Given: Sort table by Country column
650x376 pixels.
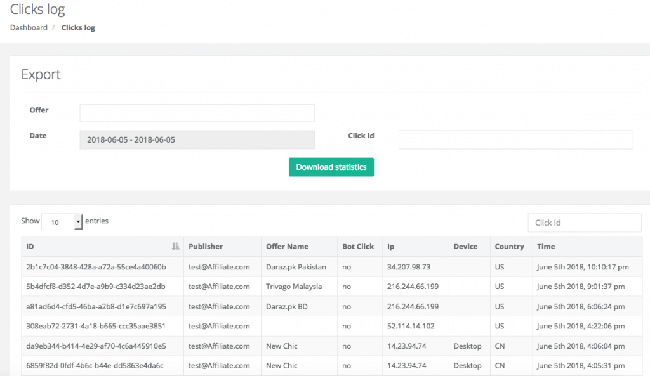Looking at the screenshot, I should (x=509, y=247).
